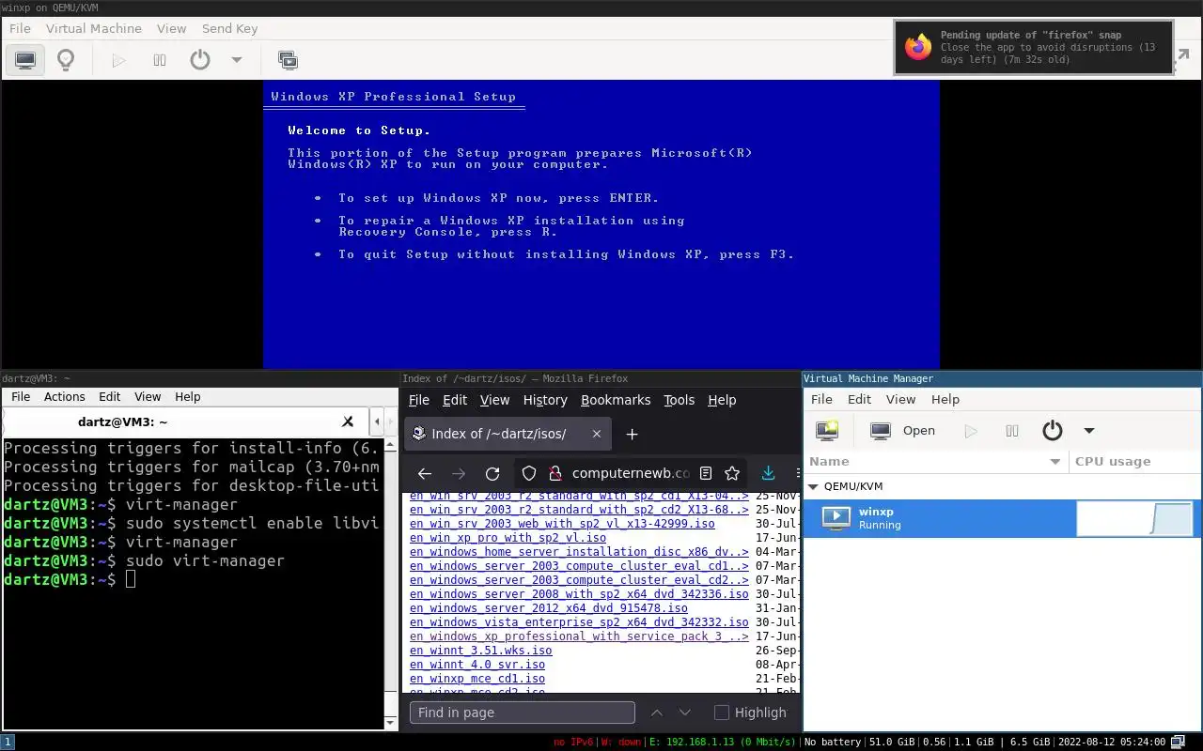The height and width of the screenshot is (751, 1203).
Task: Open Edit menu in terminal window
Action: coord(110,397)
